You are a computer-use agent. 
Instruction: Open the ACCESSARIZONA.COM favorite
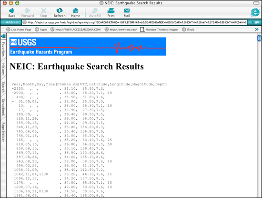point(76,30)
